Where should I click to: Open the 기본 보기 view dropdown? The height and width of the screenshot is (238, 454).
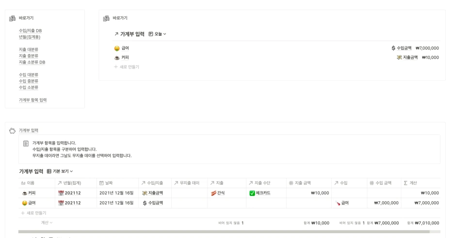[x=60, y=171]
